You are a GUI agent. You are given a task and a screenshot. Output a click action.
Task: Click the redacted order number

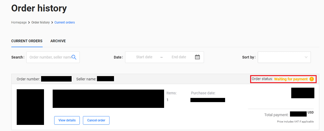pos(56,79)
